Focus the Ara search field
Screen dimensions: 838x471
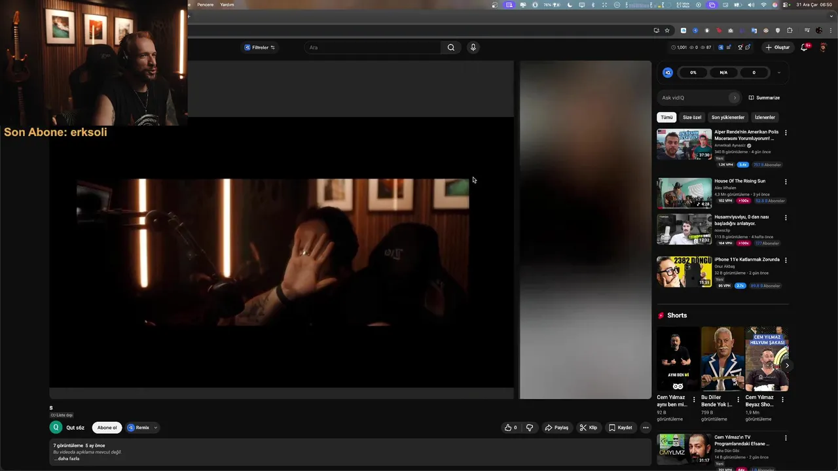pyautogui.click(x=373, y=47)
